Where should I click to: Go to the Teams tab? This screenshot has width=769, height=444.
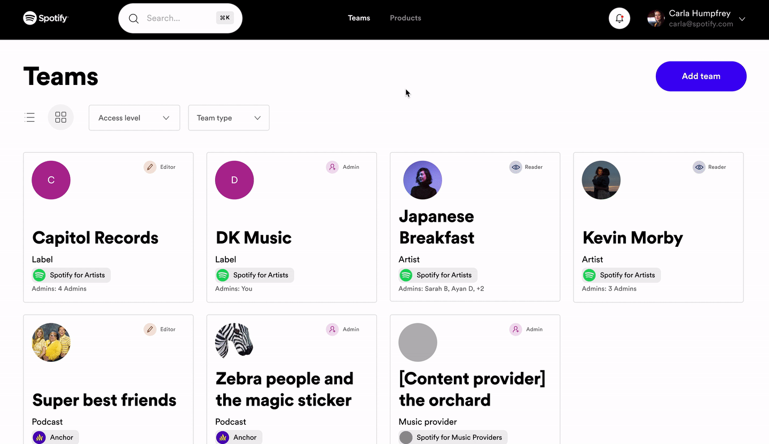(x=359, y=18)
